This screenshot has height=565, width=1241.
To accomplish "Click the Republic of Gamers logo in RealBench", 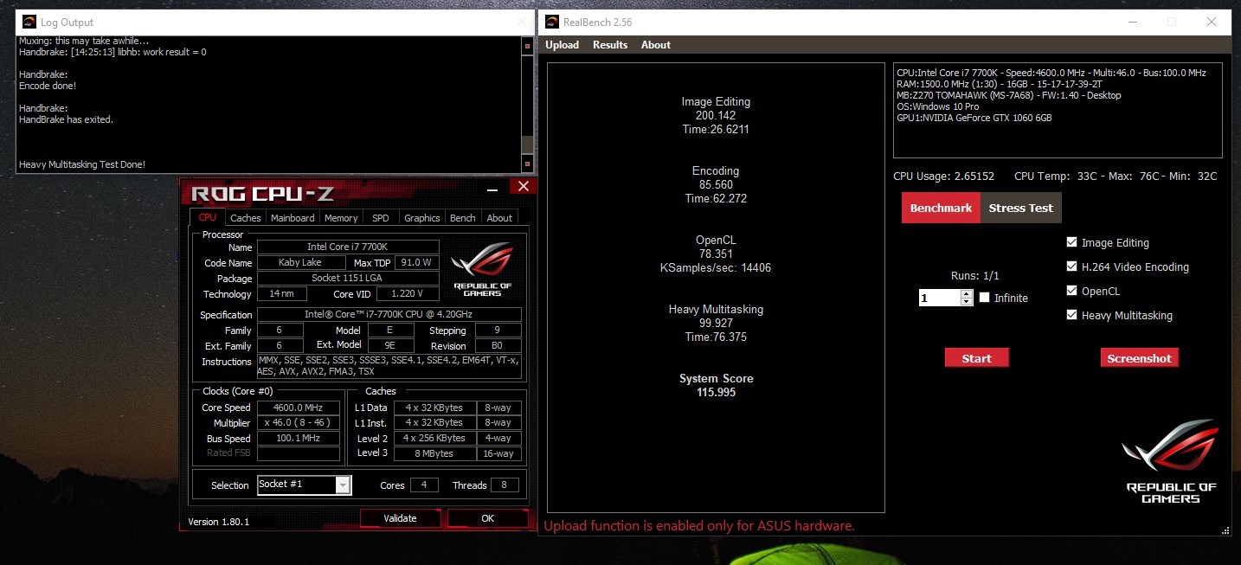I will click(x=1171, y=459).
